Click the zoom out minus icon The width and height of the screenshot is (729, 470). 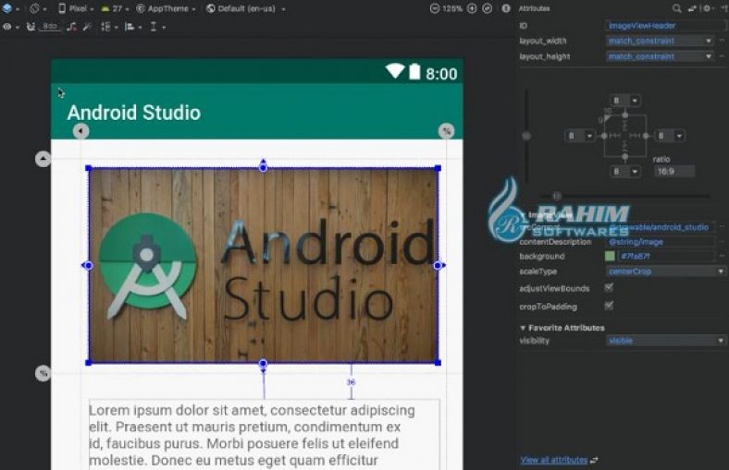pos(436,8)
